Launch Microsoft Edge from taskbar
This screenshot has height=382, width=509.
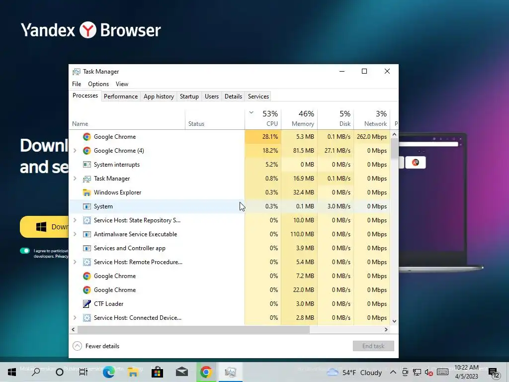(x=108, y=372)
